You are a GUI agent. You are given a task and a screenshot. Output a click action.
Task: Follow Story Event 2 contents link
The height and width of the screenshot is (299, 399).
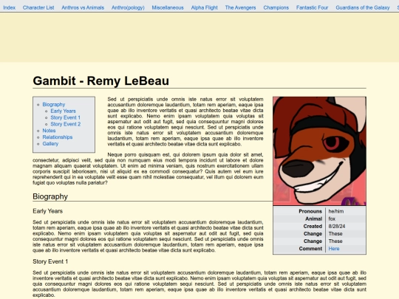pyautogui.click(x=66, y=124)
